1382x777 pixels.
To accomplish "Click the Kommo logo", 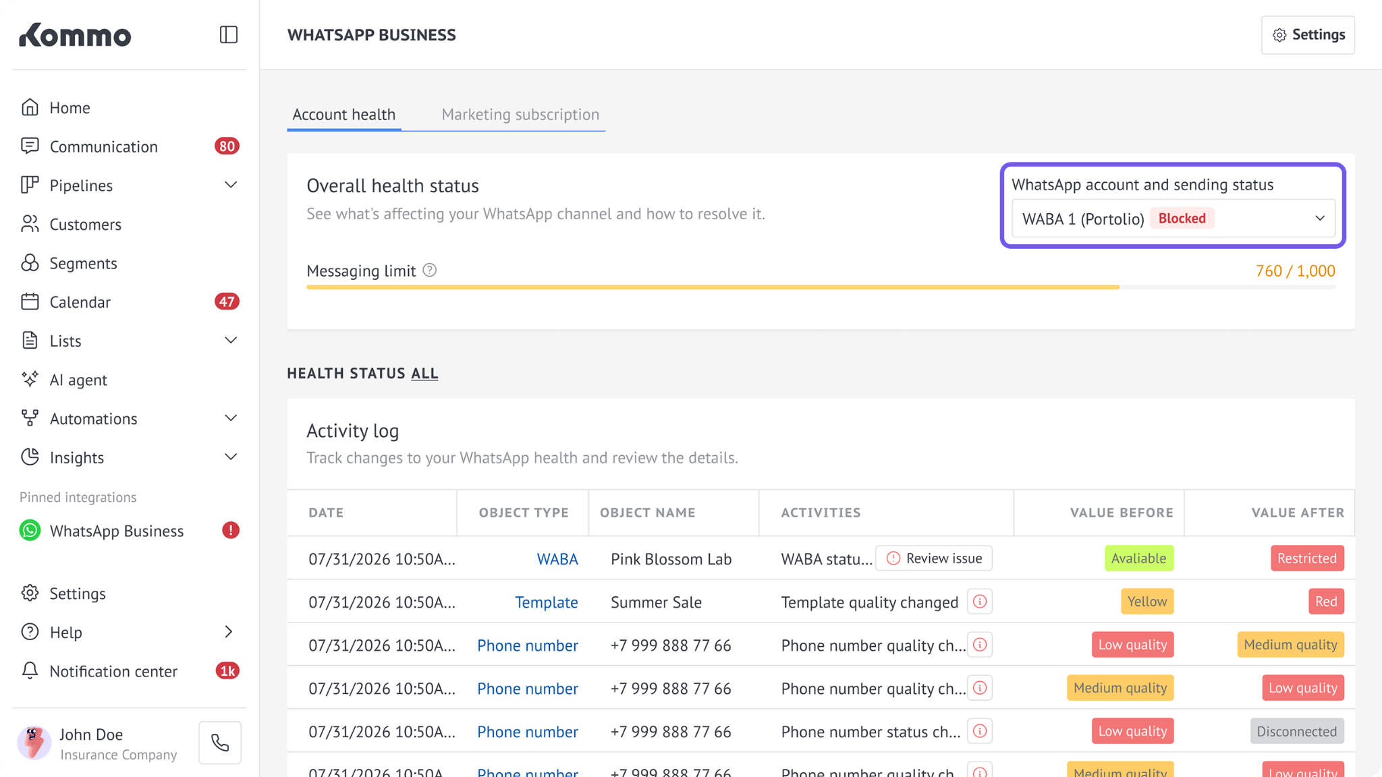I will pos(75,35).
